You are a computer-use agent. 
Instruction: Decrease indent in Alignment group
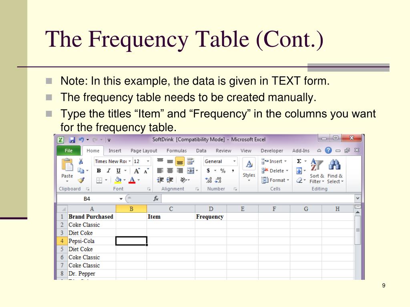point(160,180)
